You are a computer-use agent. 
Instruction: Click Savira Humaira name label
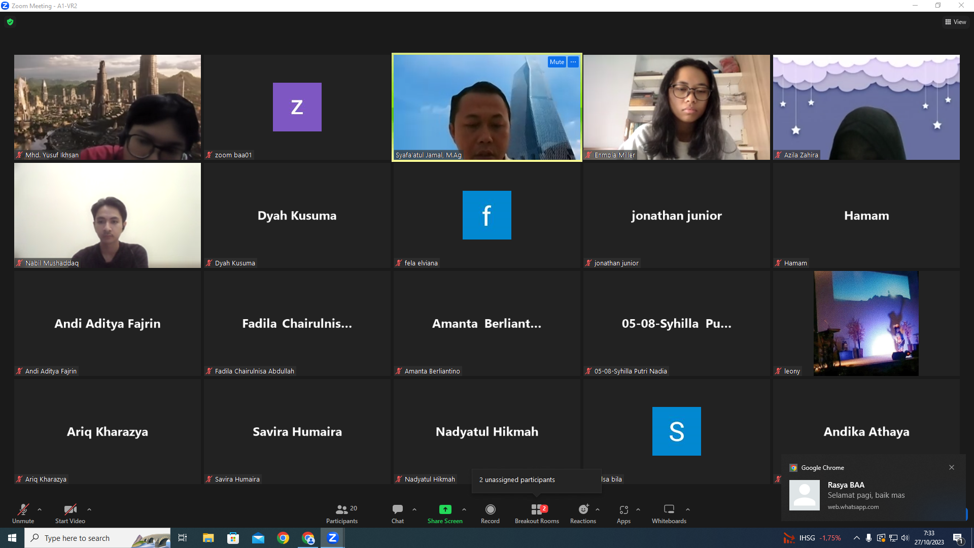(x=237, y=479)
